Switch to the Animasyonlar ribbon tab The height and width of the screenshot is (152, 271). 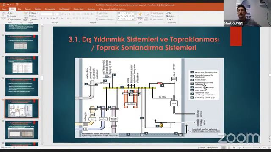[50, 9]
